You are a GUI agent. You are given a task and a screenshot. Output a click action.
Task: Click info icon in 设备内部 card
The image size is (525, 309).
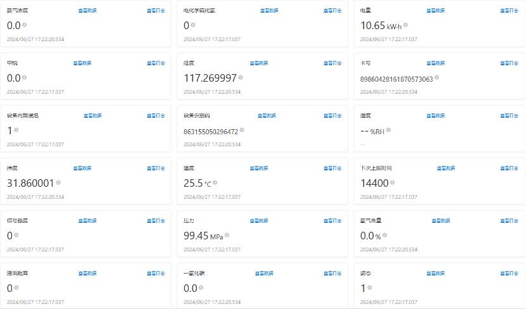pyautogui.click(x=16, y=130)
